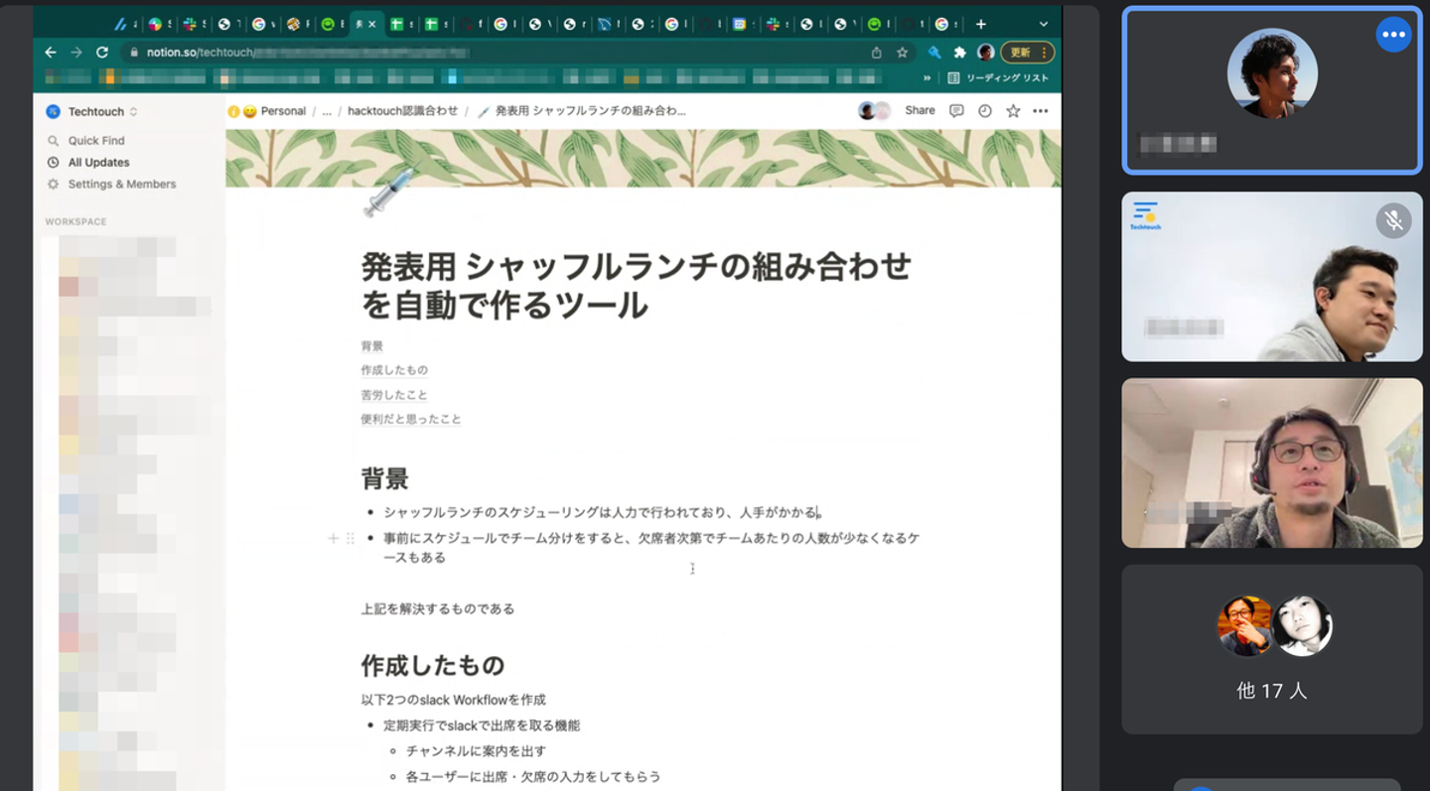Click the Techtouch logo on the participant video
This screenshot has height=791, width=1430.
1145,215
